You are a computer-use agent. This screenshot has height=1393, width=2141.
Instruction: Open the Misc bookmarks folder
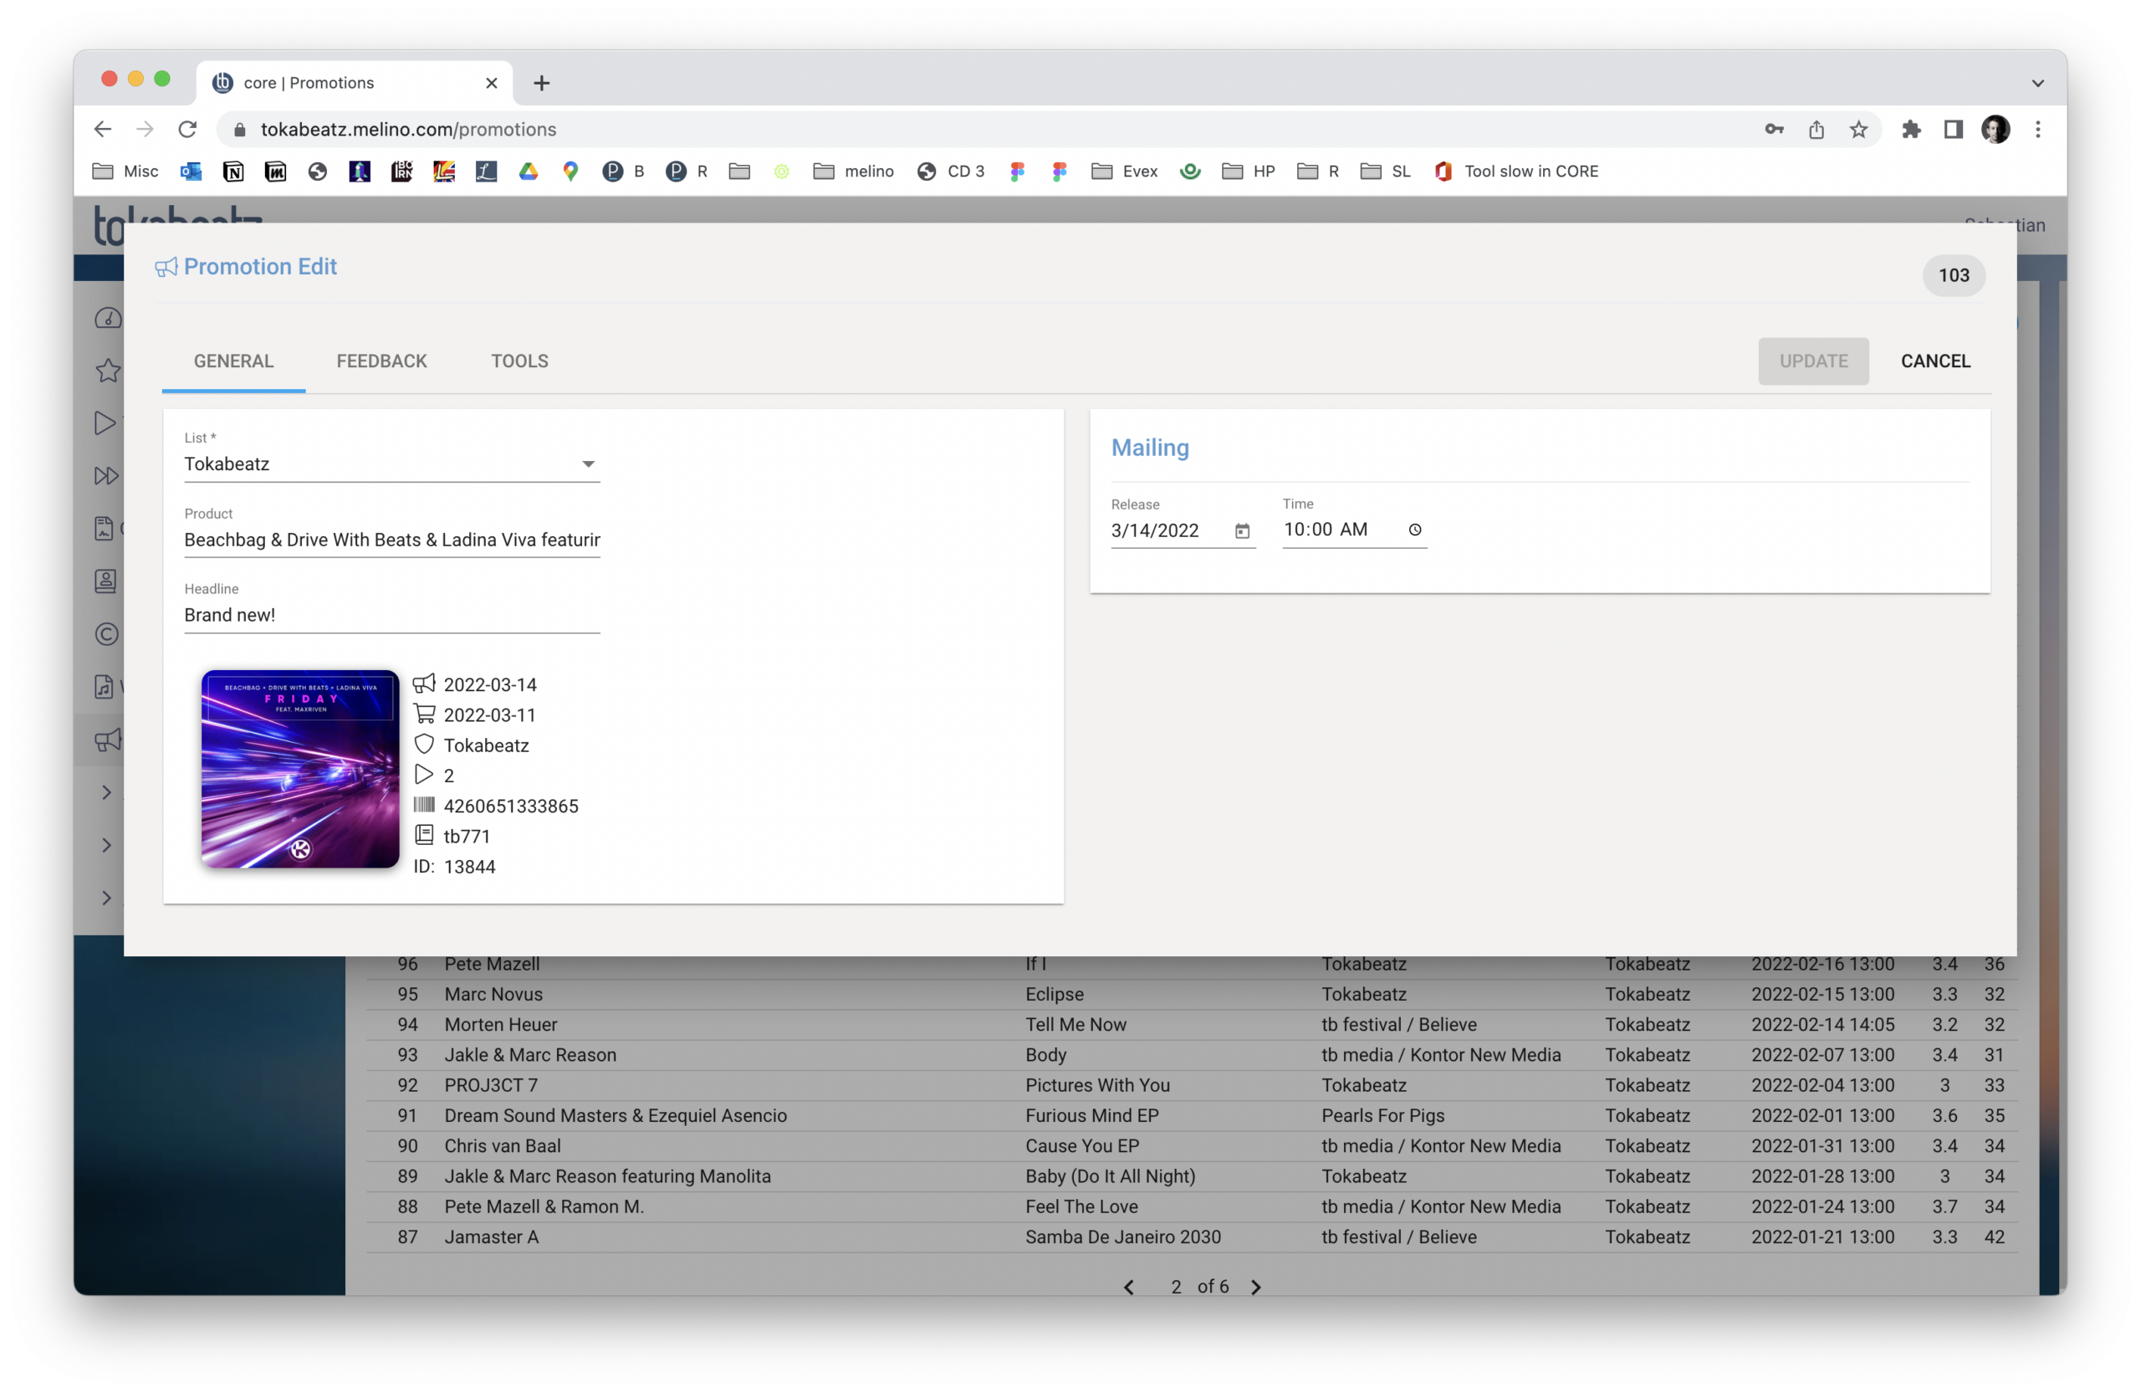coord(125,171)
